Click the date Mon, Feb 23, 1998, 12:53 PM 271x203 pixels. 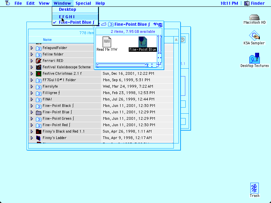coord(129,93)
